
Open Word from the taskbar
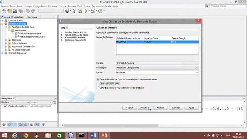click(x=93, y=136)
